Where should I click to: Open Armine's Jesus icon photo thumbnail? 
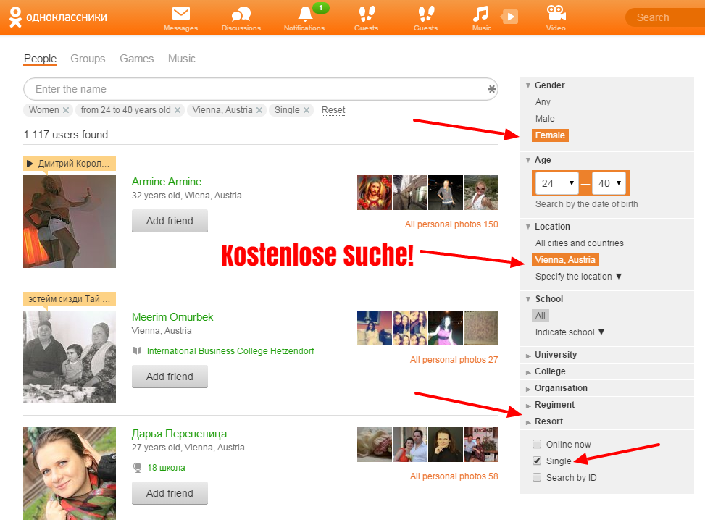(x=375, y=193)
